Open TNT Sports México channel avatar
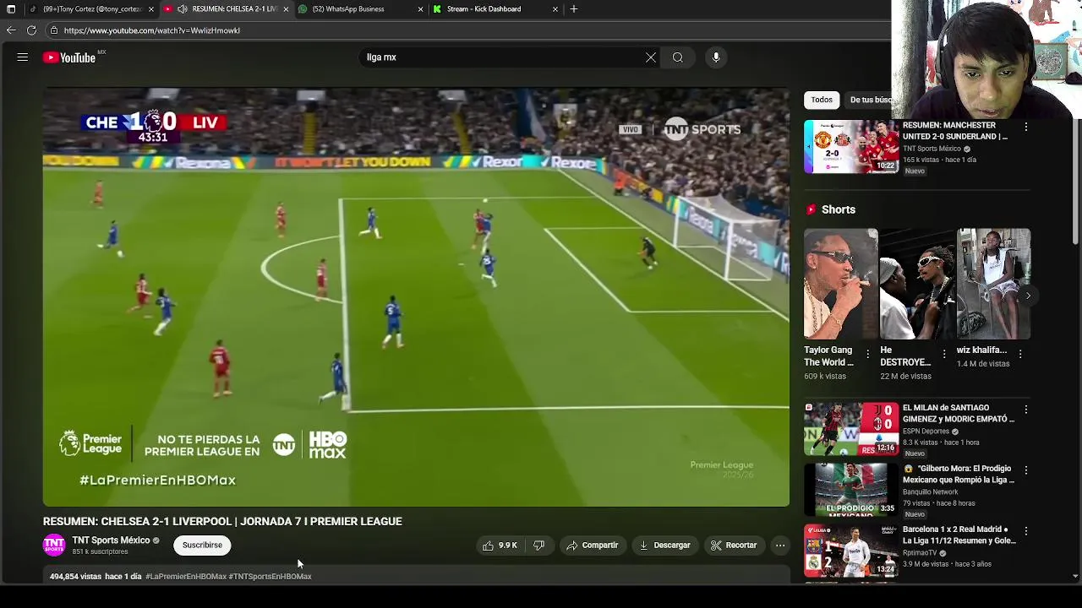Image resolution: width=1082 pixels, height=608 pixels. point(54,546)
